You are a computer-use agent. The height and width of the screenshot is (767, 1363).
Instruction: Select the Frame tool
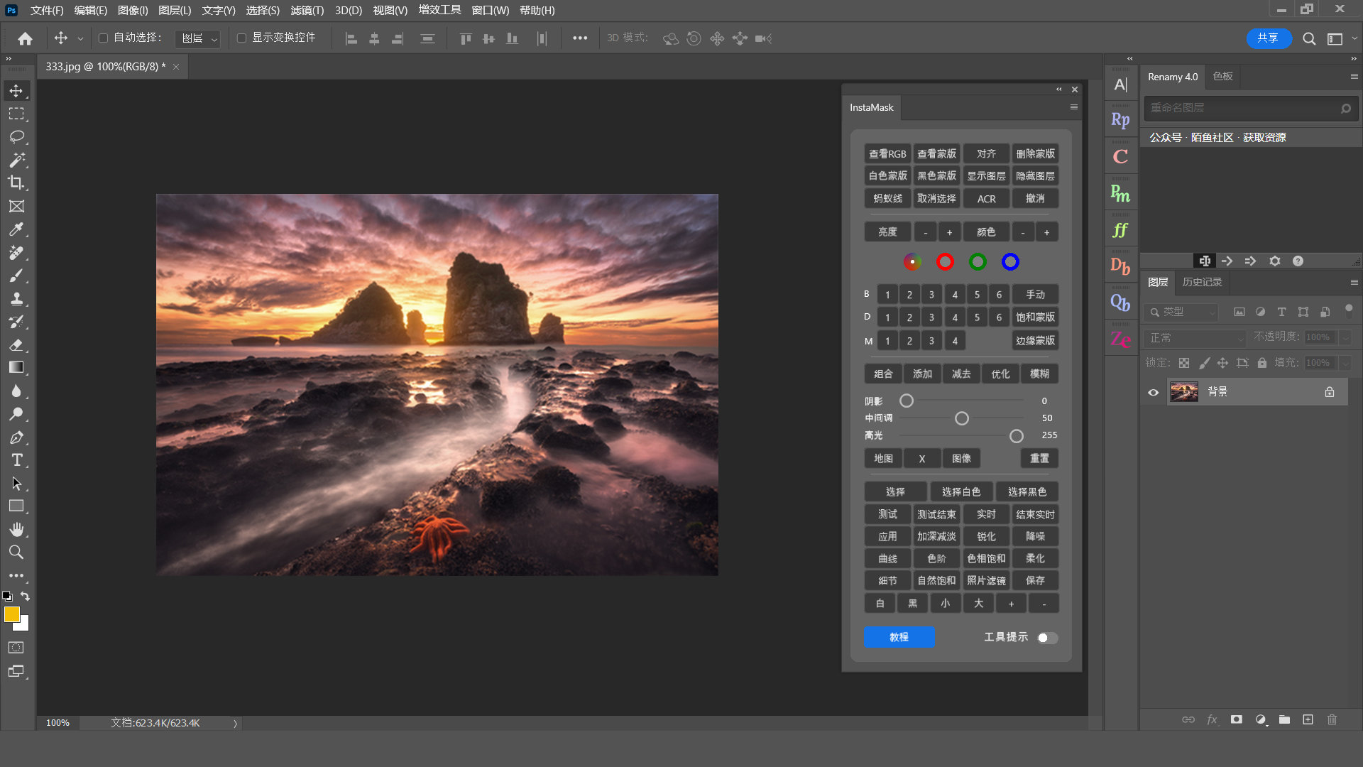16,206
